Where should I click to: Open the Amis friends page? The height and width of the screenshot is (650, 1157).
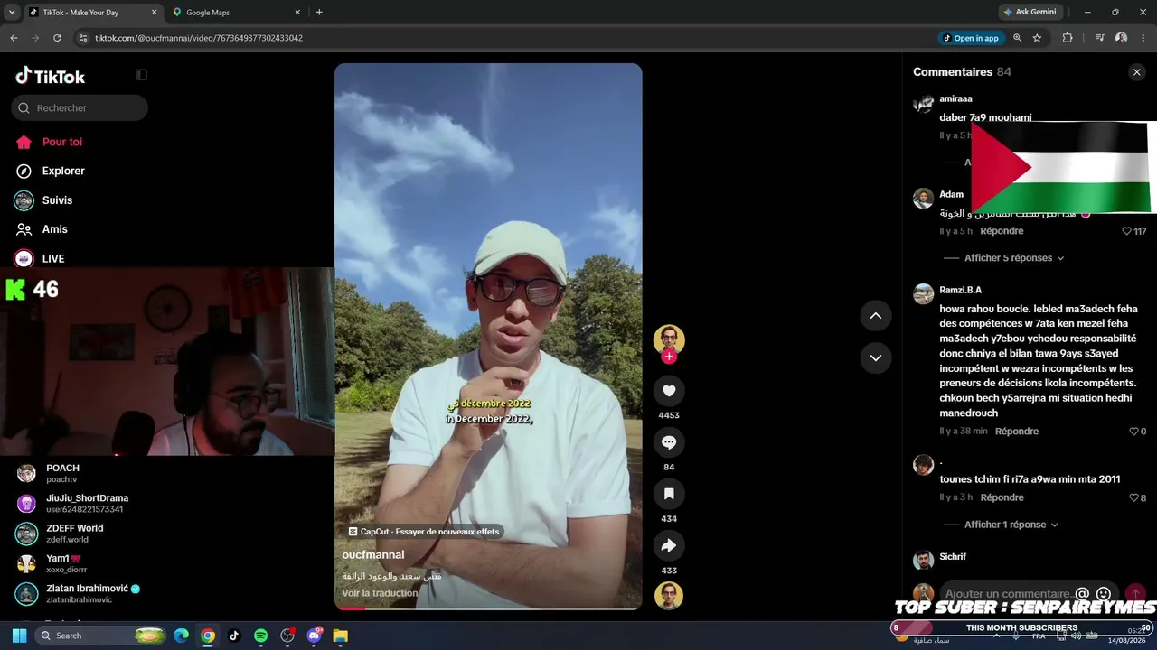(55, 229)
